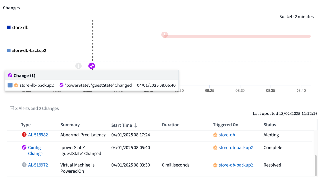Open store-db-backup2 in the Config Change row
321x182 pixels.
pyautogui.click(x=235, y=148)
